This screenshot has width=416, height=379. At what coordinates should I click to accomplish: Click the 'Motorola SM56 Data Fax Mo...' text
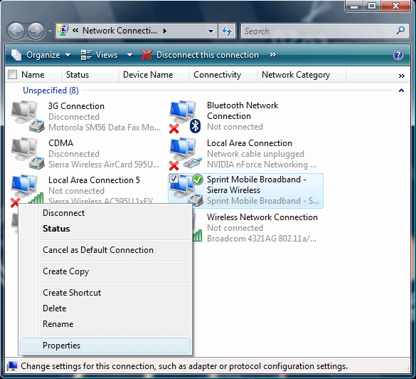point(105,128)
